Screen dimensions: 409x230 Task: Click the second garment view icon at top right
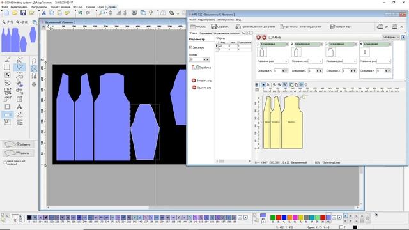tap(395, 26)
